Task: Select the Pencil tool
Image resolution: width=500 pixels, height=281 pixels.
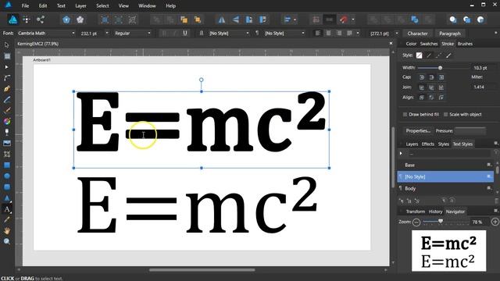Action: 7,100
